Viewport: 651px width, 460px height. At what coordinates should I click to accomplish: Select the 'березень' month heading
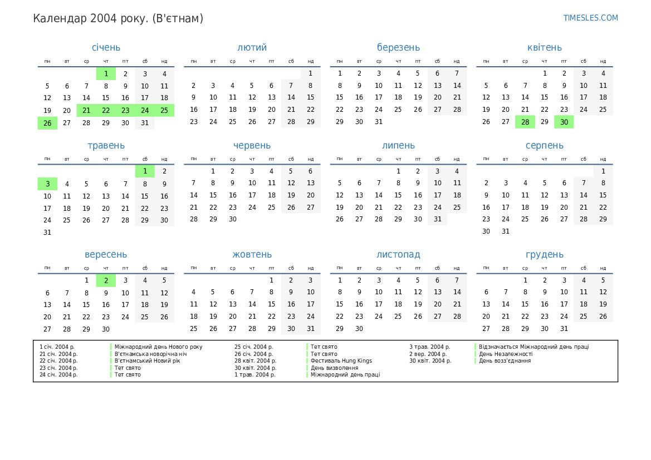(398, 47)
